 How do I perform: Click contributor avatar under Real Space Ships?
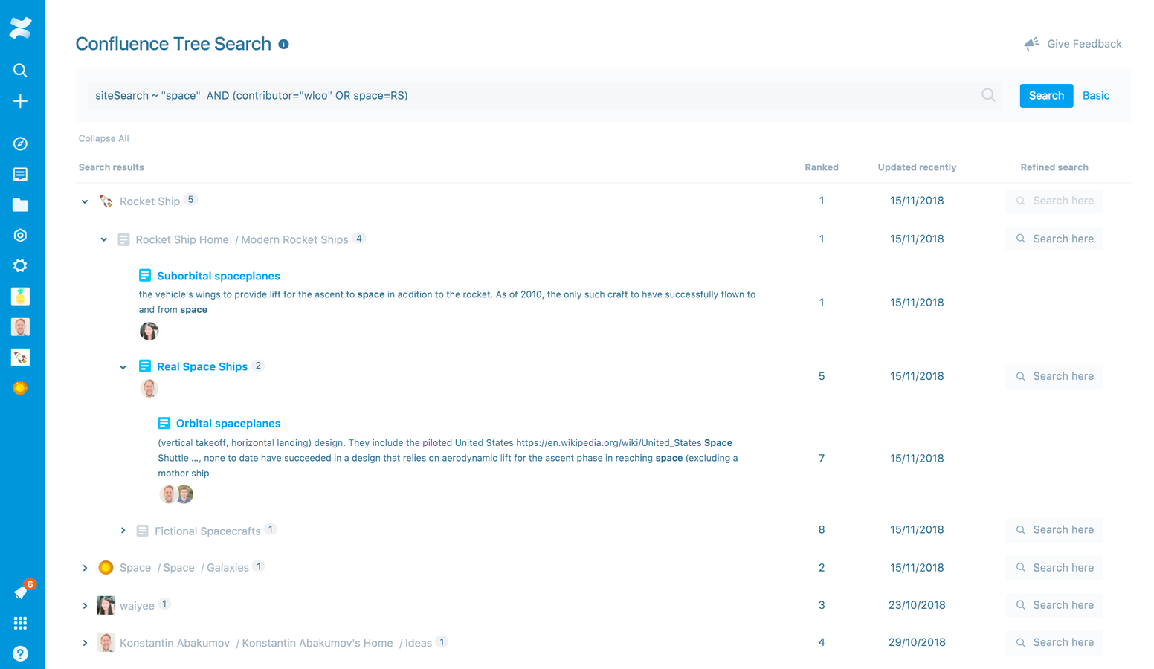[x=149, y=388]
